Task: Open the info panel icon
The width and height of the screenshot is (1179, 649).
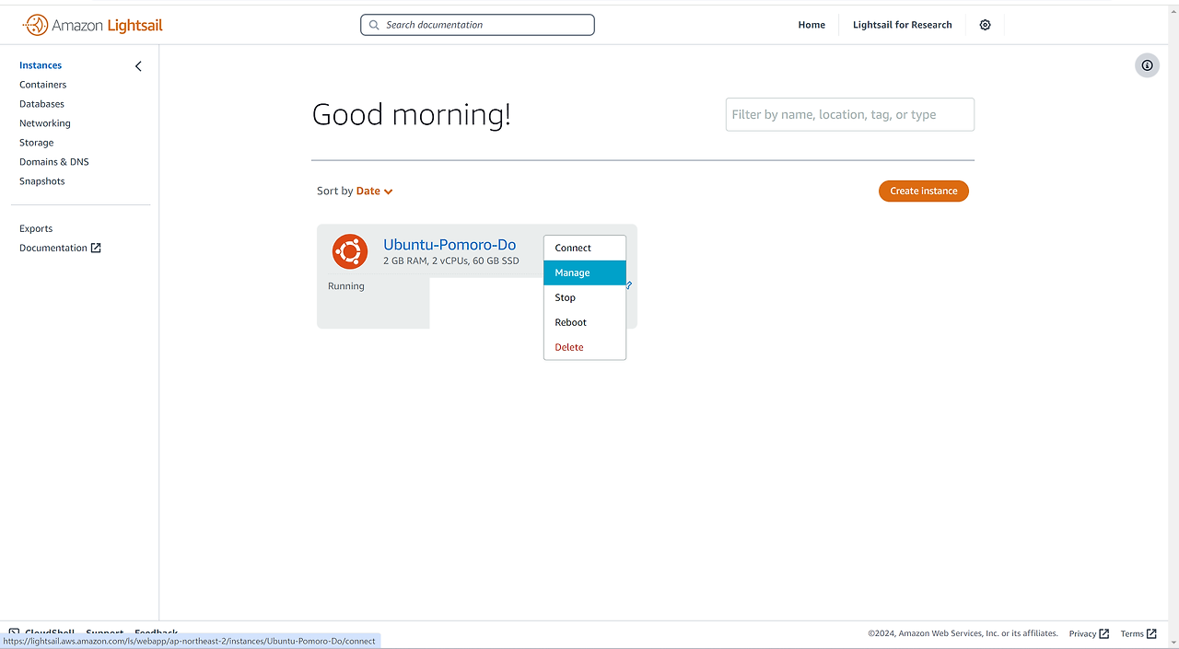Action: click(1147, 65)
